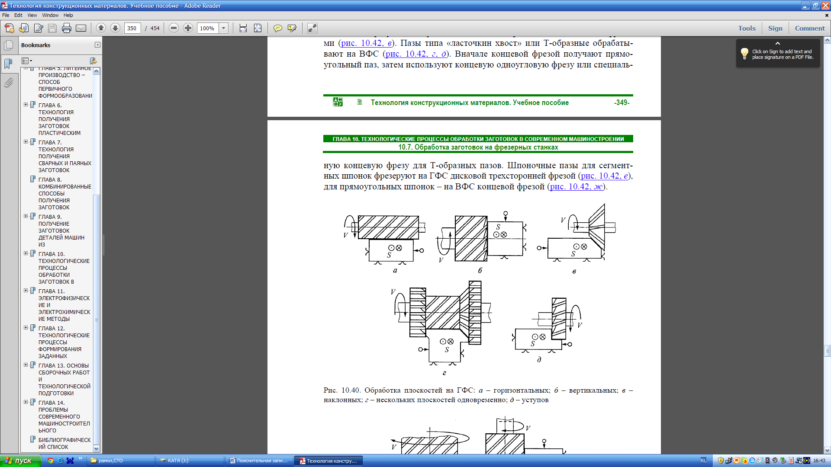Image resolution: width=831 pixels, height=467 pixels.
Task: Open the View menu
Action: [x=32, y=15]
